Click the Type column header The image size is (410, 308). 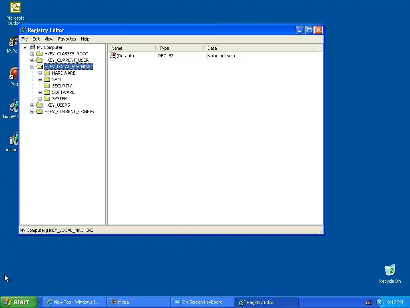(x=180, y=48)
